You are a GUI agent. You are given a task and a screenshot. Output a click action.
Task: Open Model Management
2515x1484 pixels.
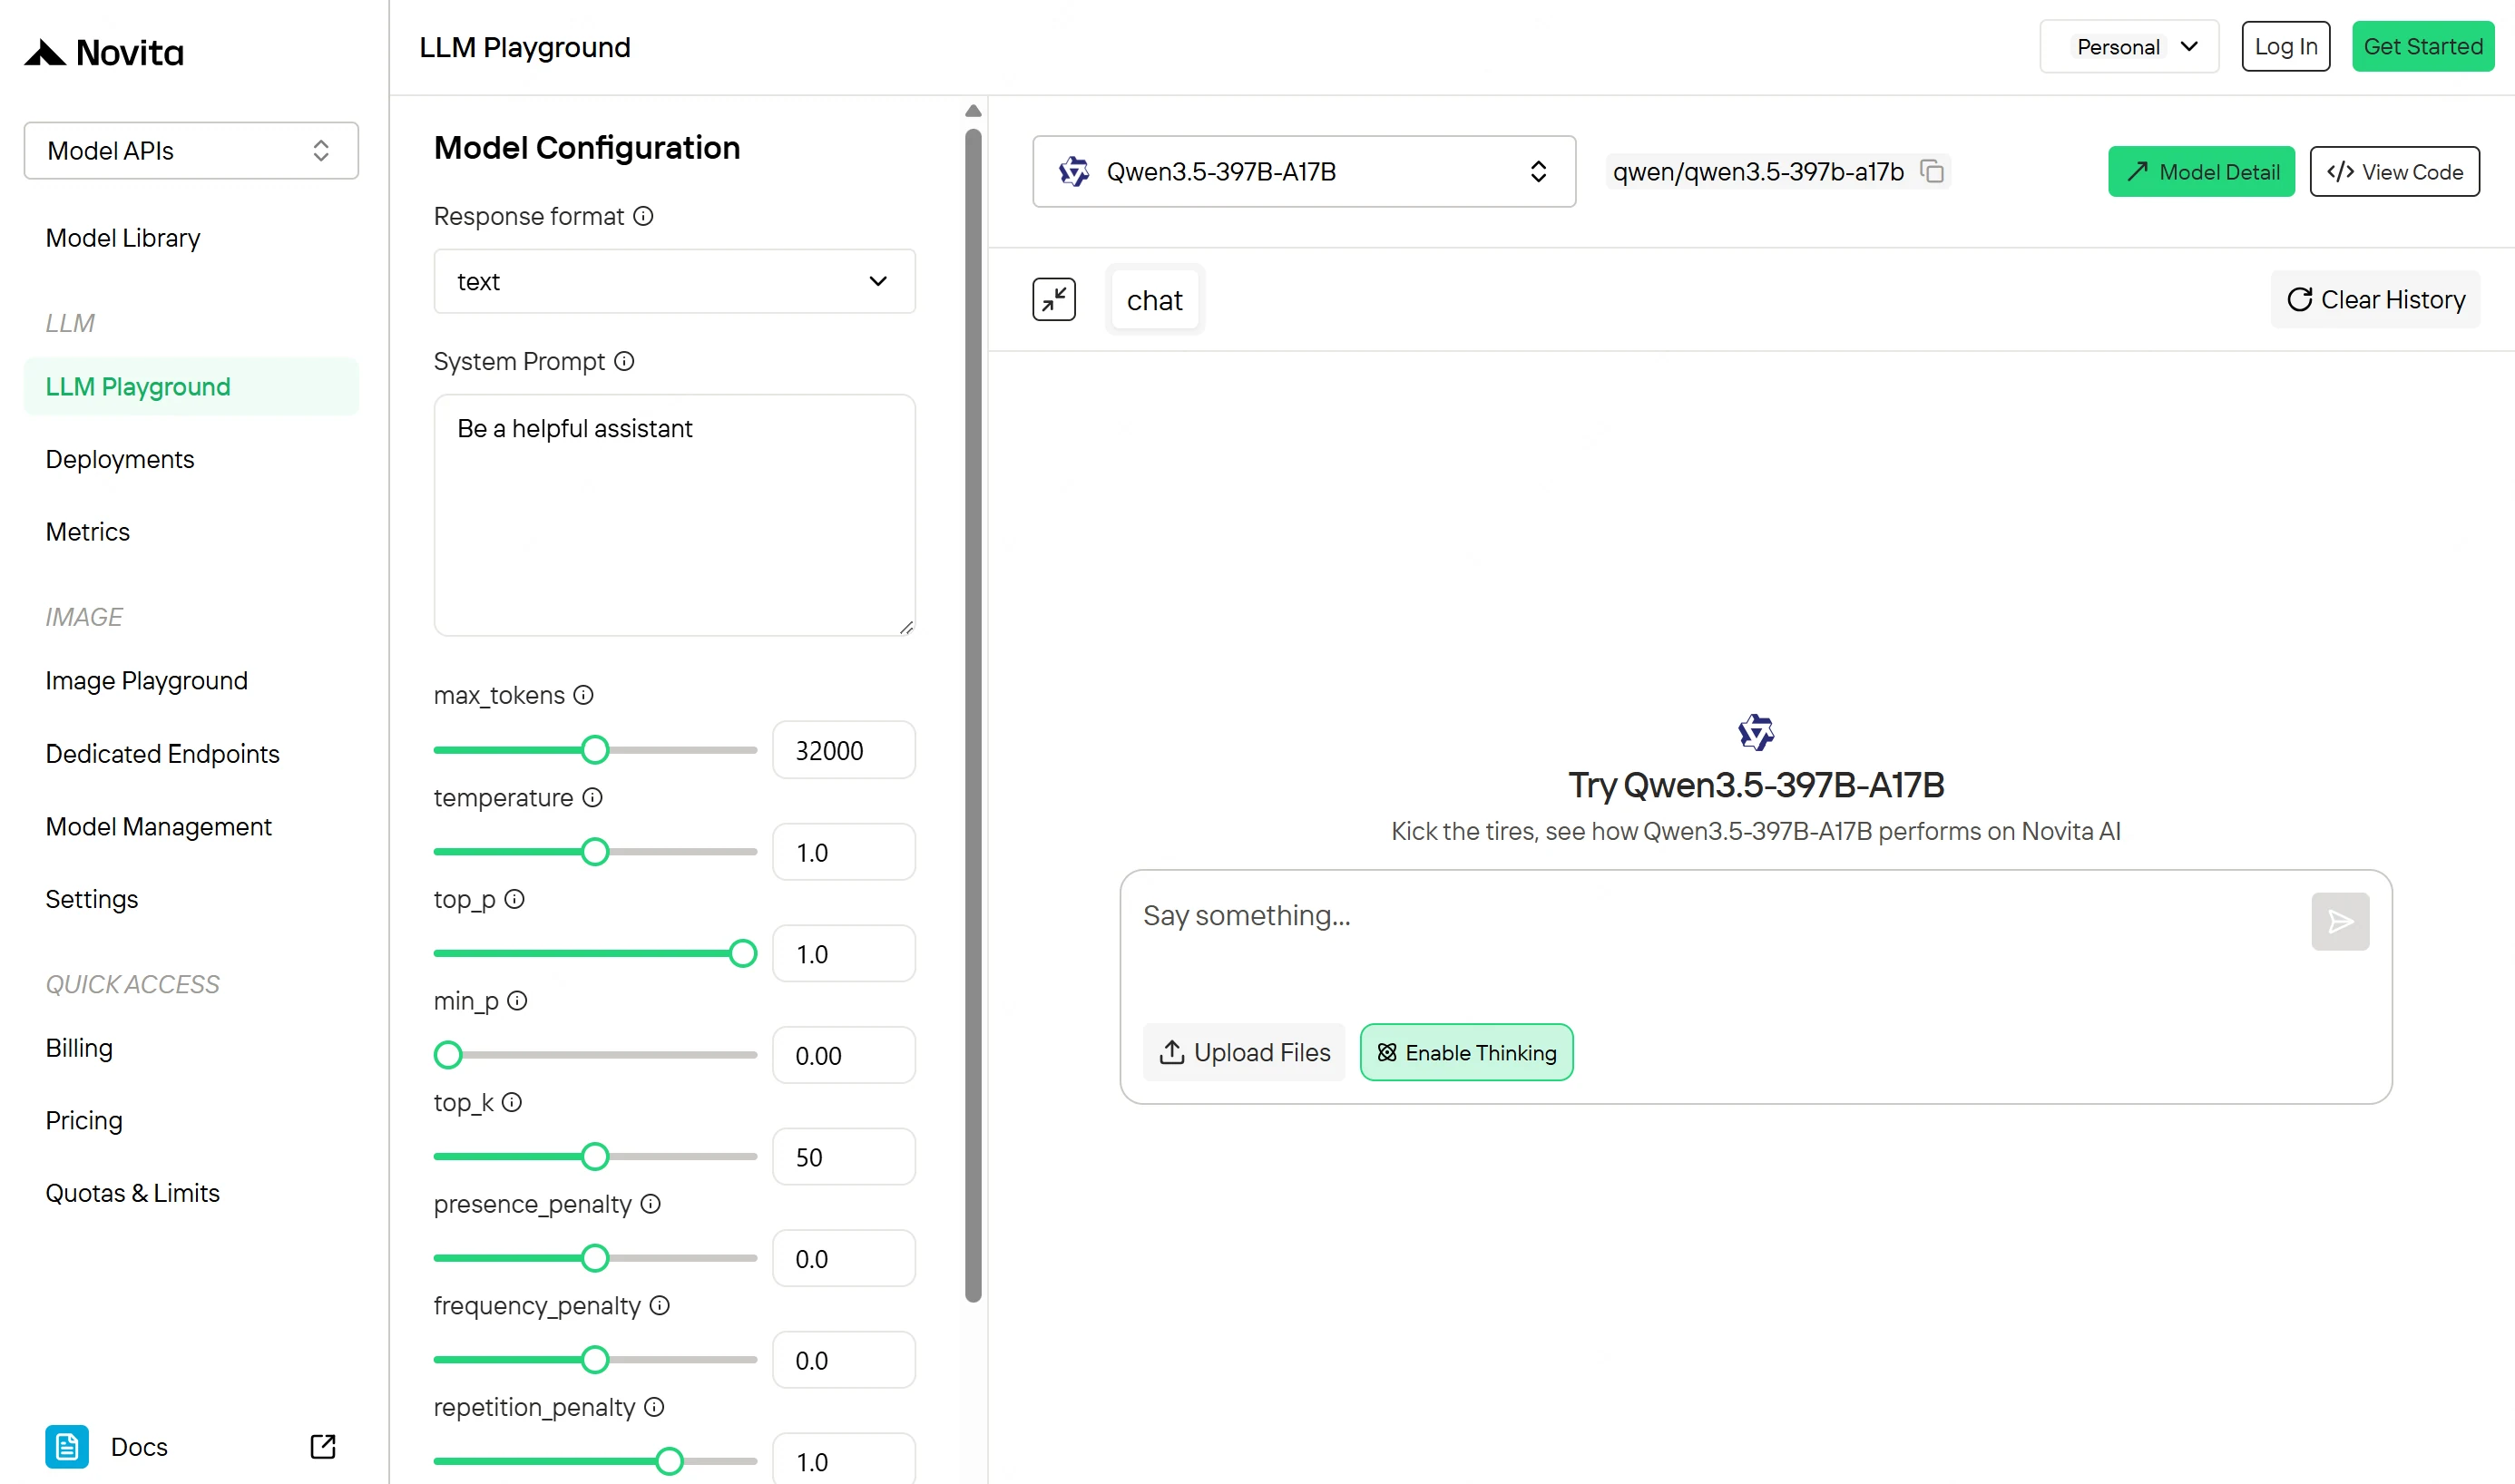point(159,827)
